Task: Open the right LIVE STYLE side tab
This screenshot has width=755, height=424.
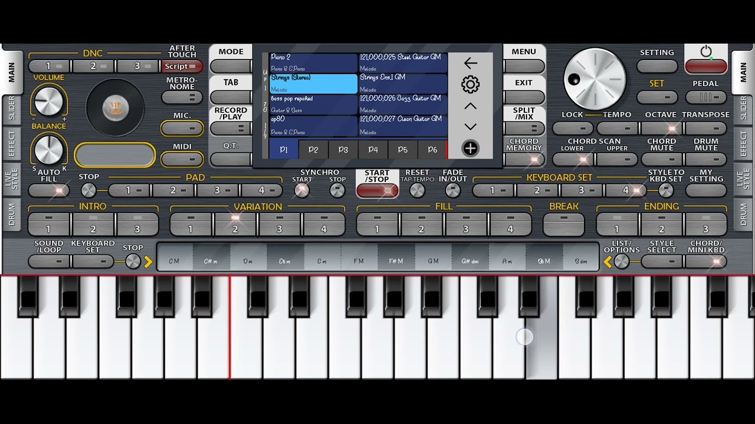Action: [743, 180]
